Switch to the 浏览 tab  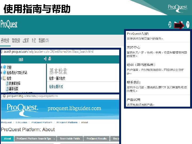click(34, 41)
